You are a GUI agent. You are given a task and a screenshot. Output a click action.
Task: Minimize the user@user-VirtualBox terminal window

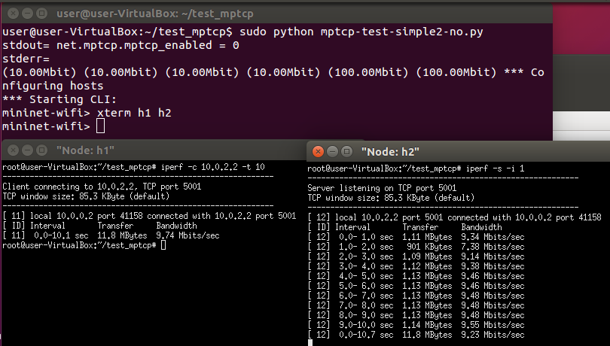coord(27,14)
